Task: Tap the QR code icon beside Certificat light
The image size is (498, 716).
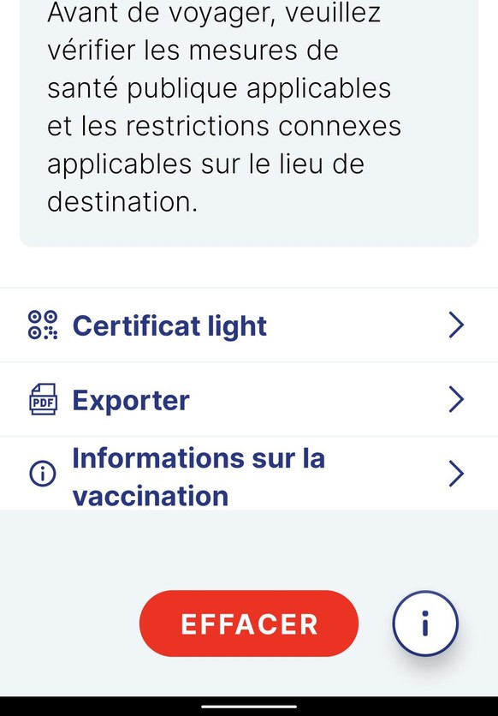Action: (x=43, y=325)
